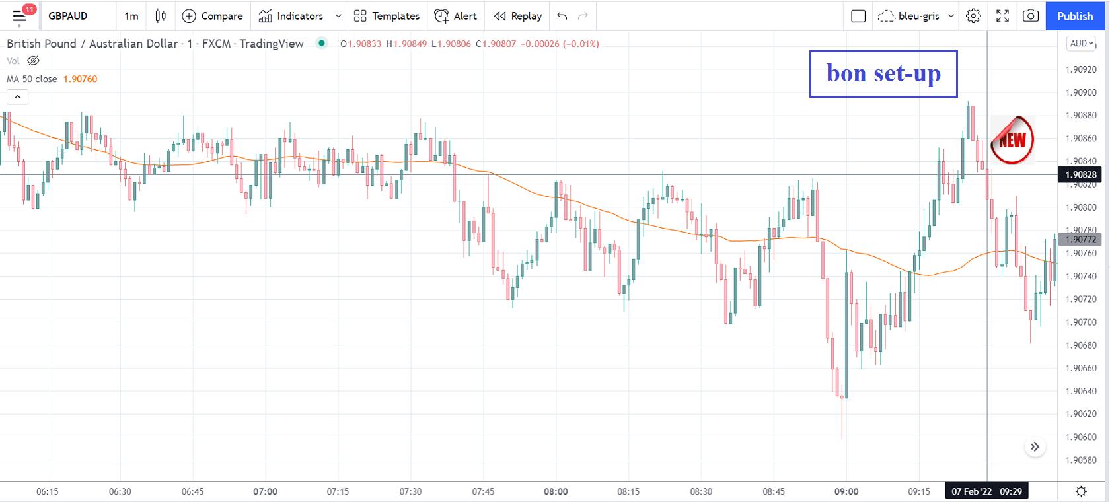The height and width of the screenshot is (502, 1110).
Task: Open the AUD currency dropdown
Action: [x=1082, y=44]
